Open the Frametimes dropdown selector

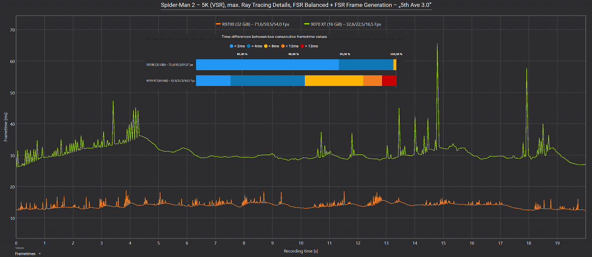[28, 254]
